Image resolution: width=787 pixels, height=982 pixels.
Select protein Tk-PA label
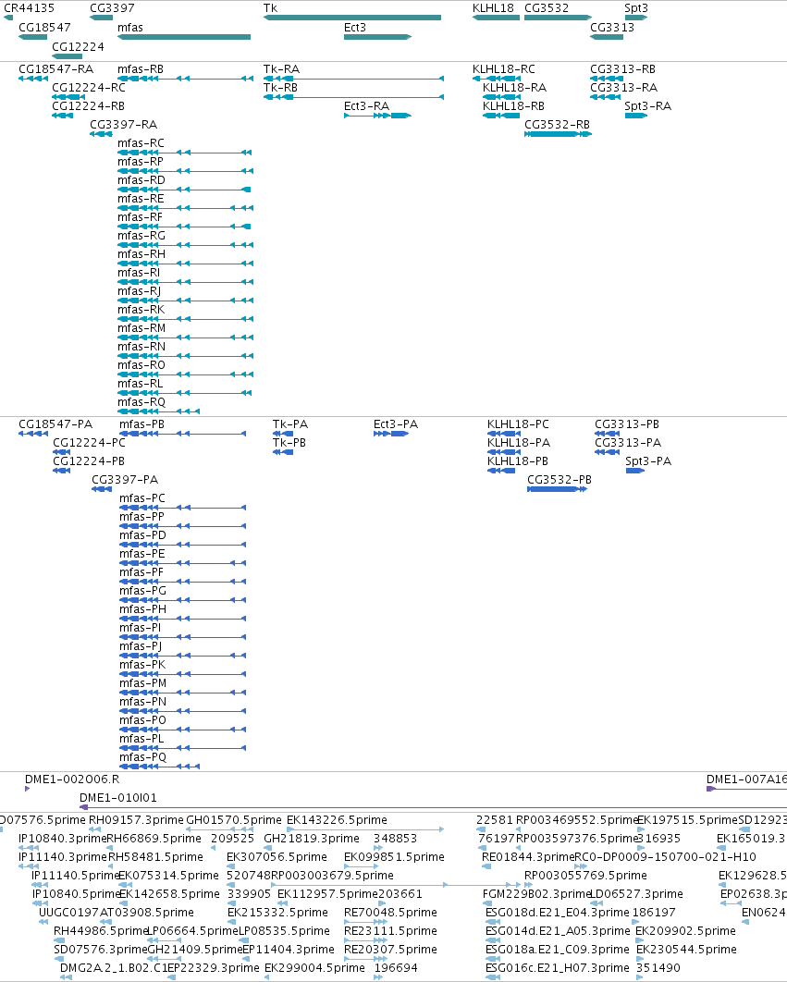pos(290,424)
